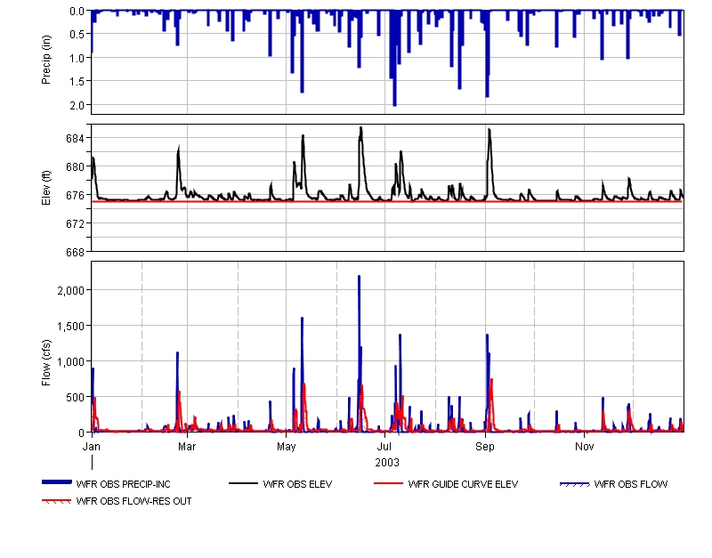712x558 pixels.
Task: Click the 1,000 tick on flow axis
Action: pos(71,362)
